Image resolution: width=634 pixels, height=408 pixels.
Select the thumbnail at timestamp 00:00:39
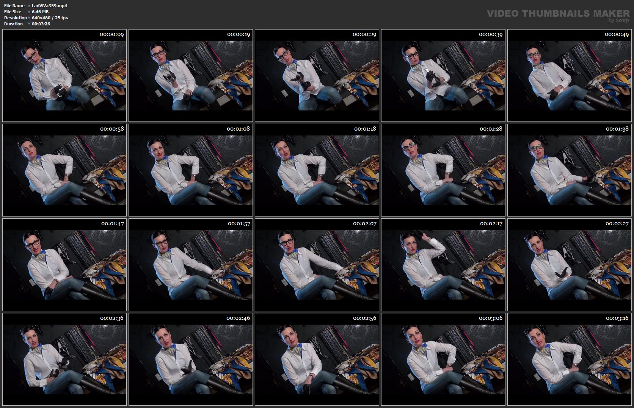[x=443, y=75]
